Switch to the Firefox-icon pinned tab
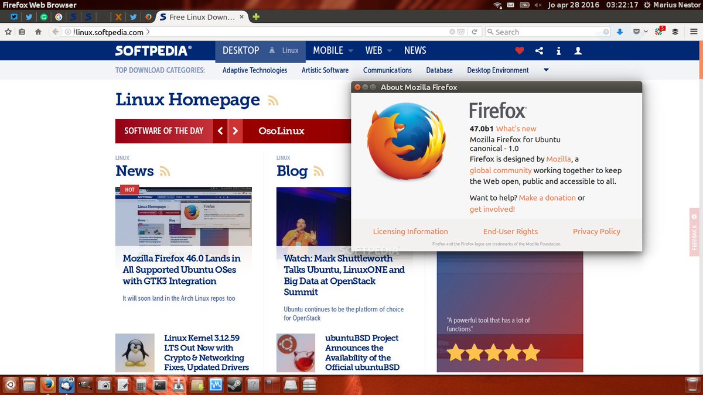703x395 pixels. point(148,17)
